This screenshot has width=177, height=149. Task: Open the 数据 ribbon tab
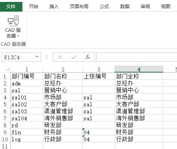coord(125,6)
